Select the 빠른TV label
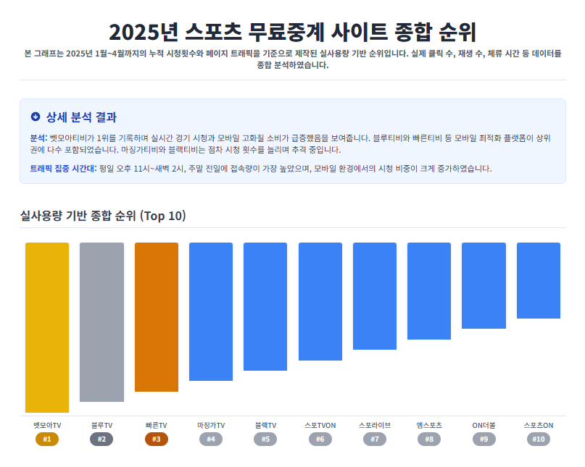The width and height of the screenshot is (585, 467). click(x=157, y=425)
